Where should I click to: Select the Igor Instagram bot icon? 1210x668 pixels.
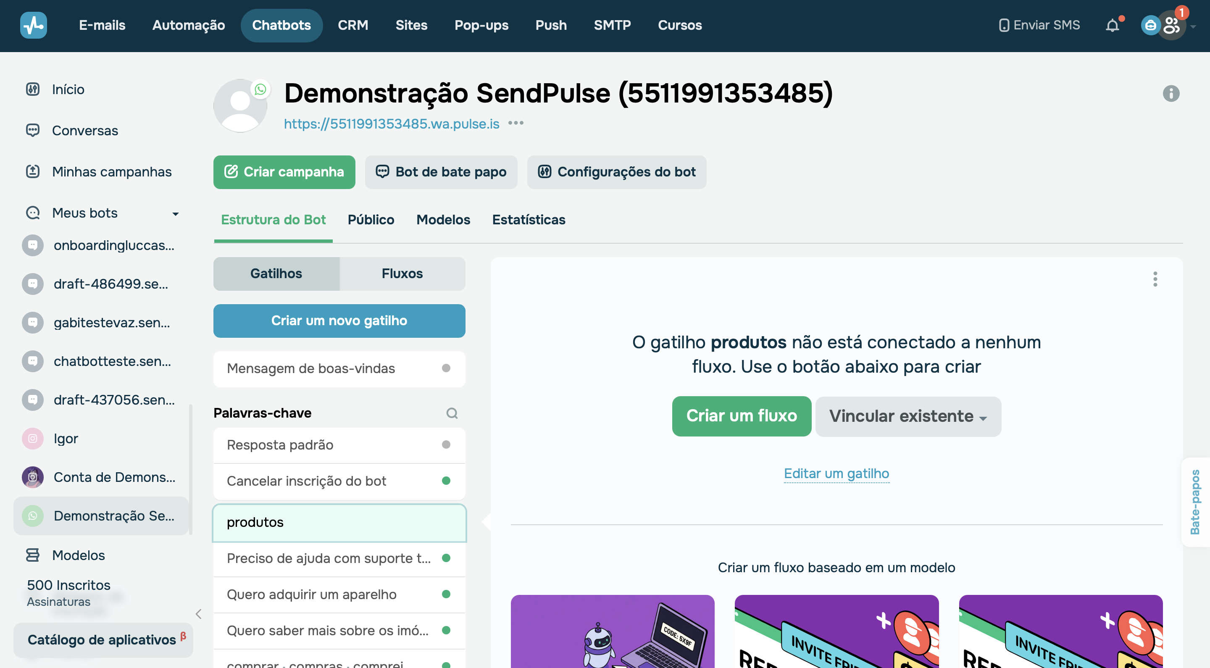click(32, 438)
